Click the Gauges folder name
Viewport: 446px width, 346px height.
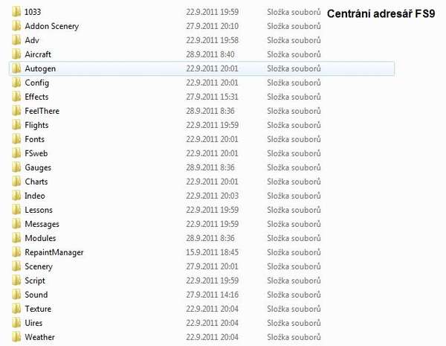point(38,167)
